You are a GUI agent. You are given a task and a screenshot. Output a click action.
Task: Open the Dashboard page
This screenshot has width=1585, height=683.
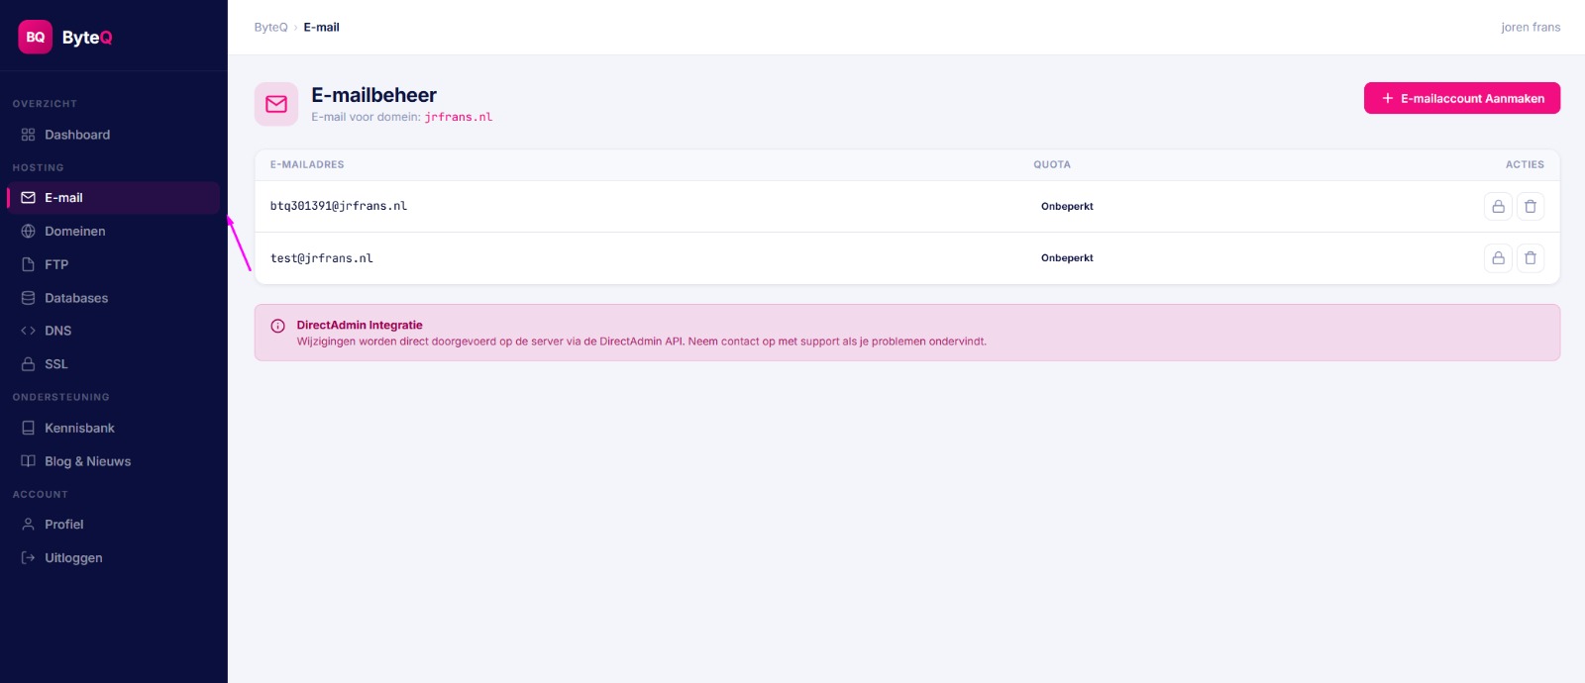76,135
